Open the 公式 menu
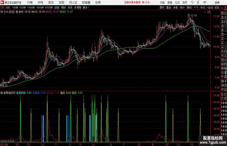Screen dimensions: 227x146 (177, 2)
